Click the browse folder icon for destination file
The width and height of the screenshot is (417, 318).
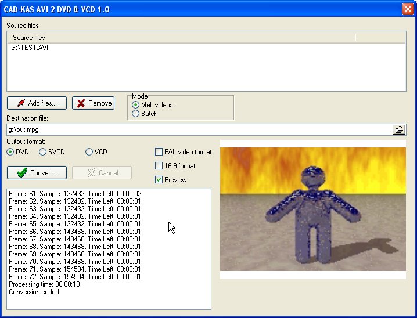[400, 129]
